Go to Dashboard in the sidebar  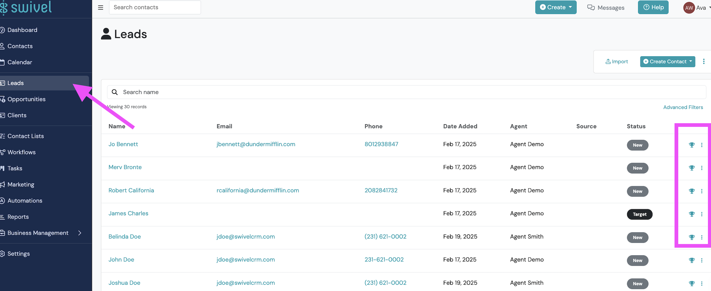coord(22,30)
